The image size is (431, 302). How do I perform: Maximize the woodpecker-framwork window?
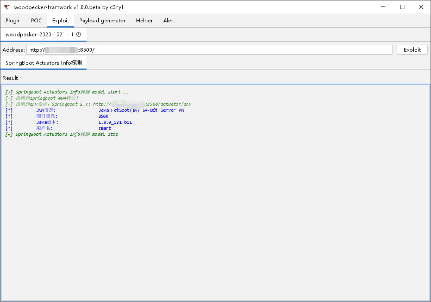pyautogui.click(x=402, y=7)
